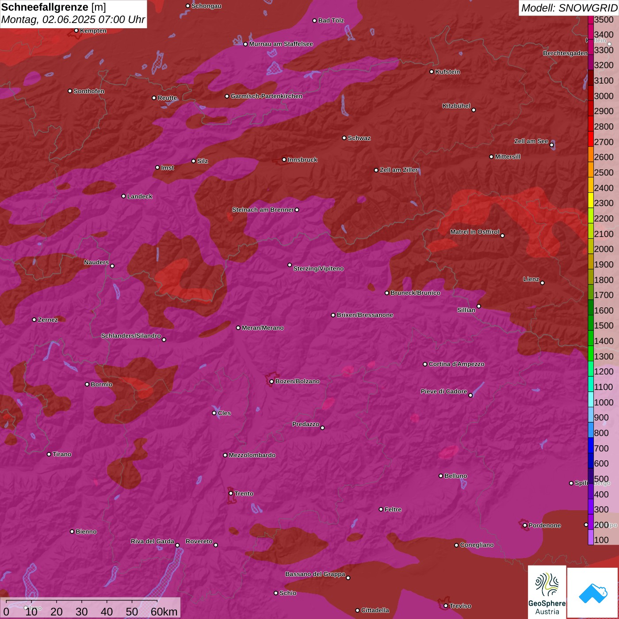Click the Bad Tölz marker dot
Screen dimensions: 619x619
(315, 21)
